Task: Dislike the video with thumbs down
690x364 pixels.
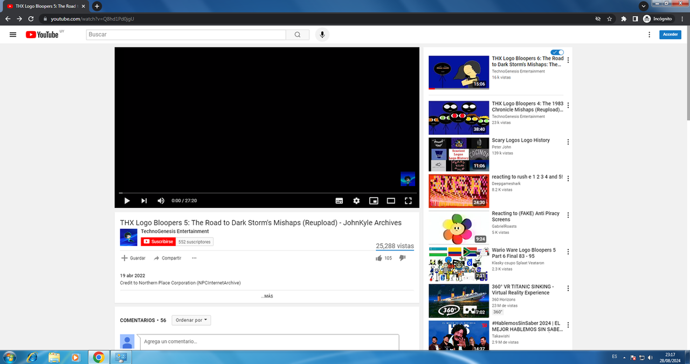Action: pos(402,258)
